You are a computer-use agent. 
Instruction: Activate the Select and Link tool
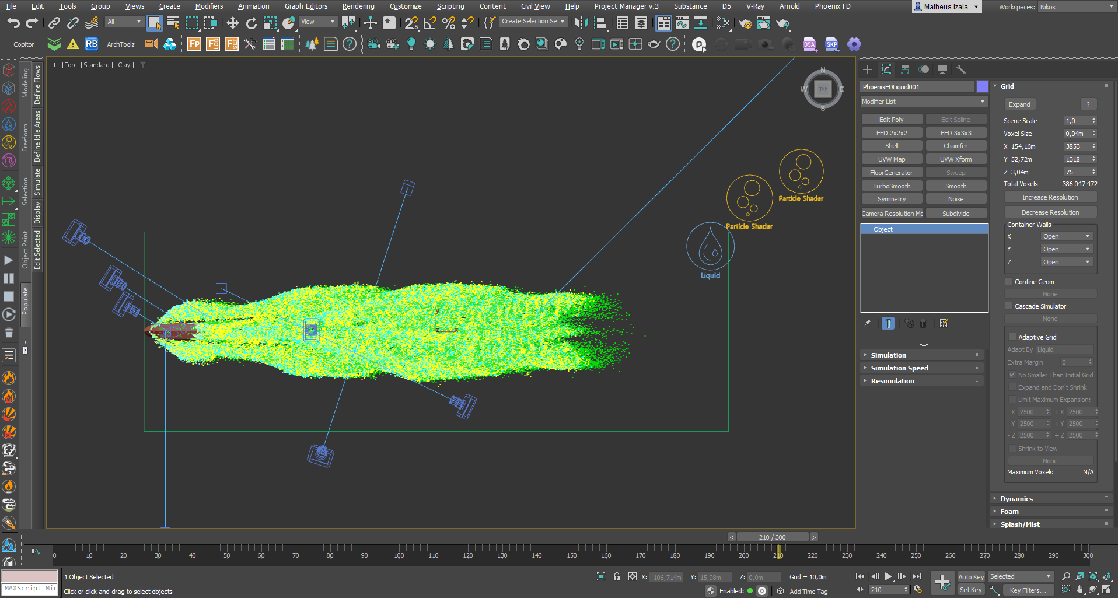point(54,23)
